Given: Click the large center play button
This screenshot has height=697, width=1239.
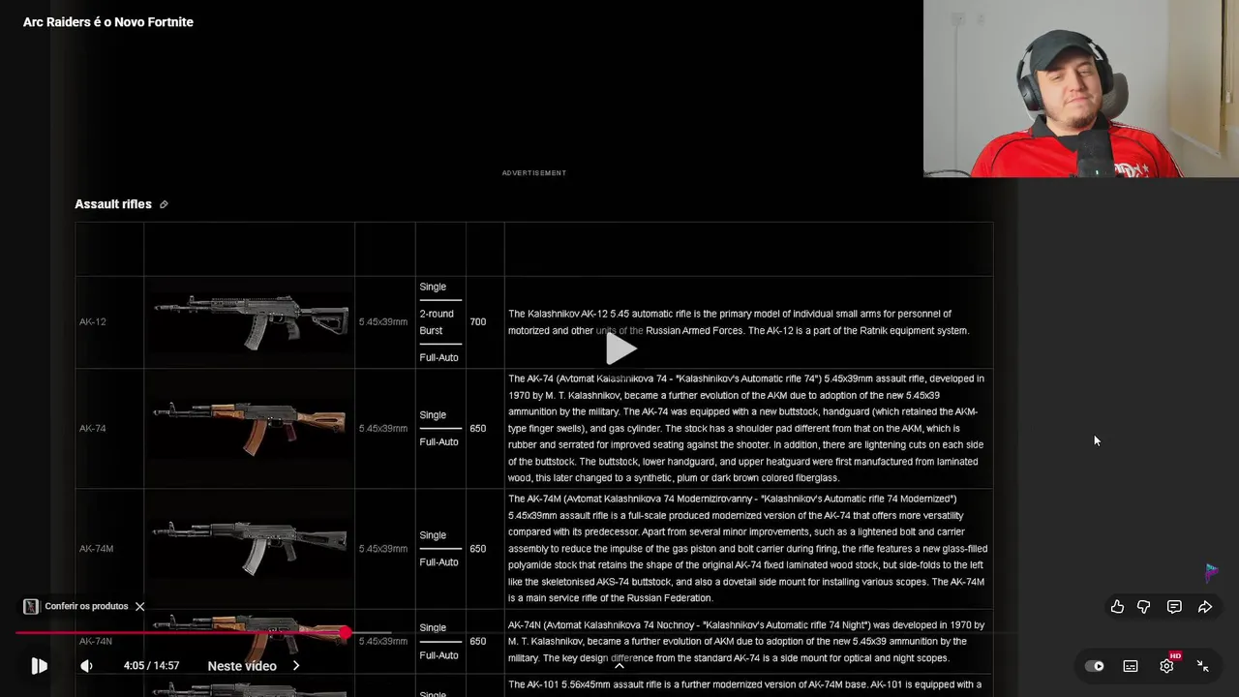Looking at the screenshot, I should (621, 348).
